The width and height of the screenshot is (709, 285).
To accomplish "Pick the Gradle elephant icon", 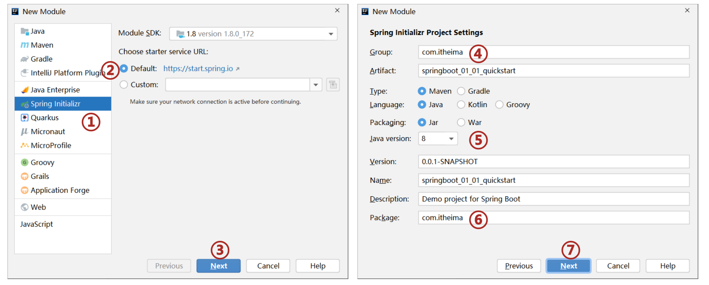I will (x=25, y=59).
